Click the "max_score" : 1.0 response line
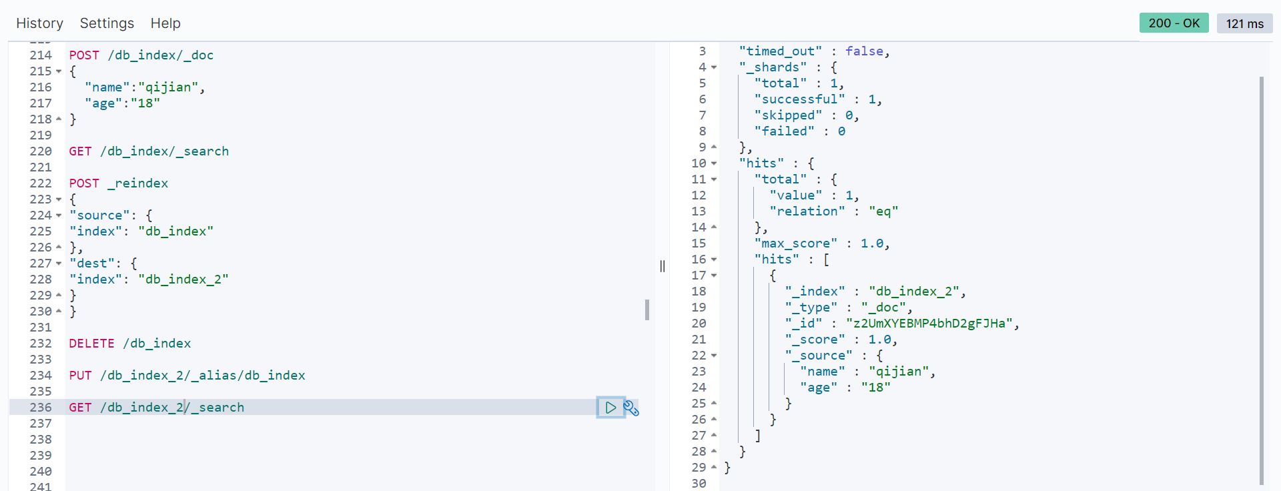The width and height of the screenshot is (1281, 491). click(x=822, y=243)
